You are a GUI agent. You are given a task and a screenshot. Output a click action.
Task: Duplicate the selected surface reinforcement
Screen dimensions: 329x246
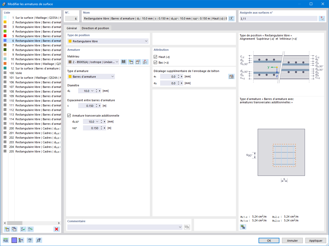(x=14, y=229)
